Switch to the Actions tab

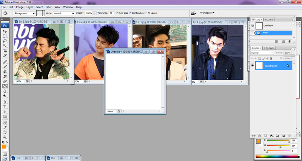tap(269, 20)
